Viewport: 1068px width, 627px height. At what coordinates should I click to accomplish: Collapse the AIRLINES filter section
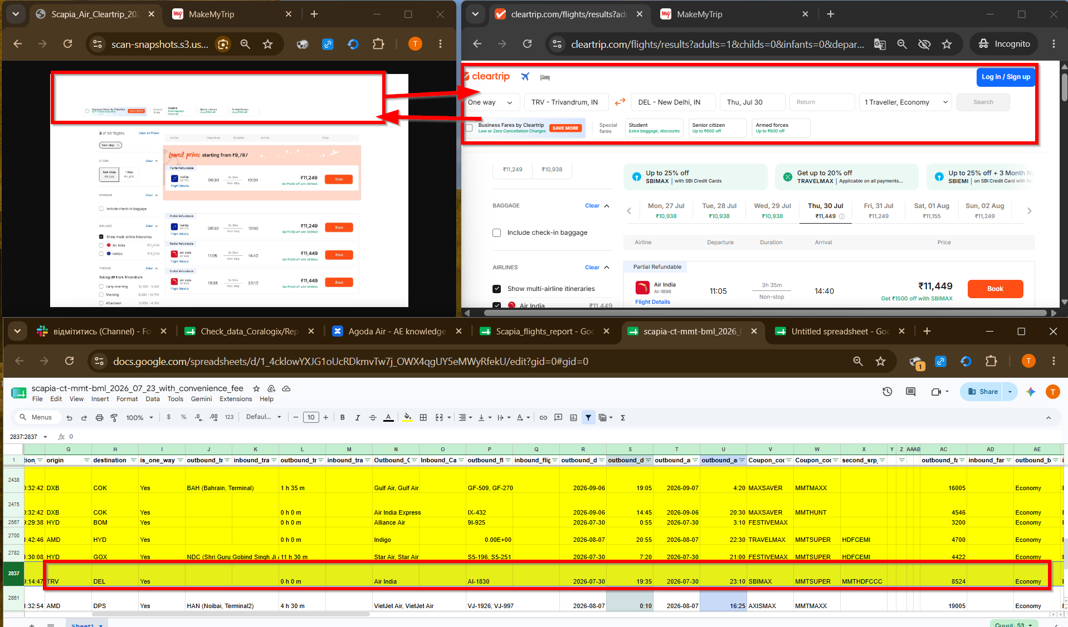[x=607, y=268]
